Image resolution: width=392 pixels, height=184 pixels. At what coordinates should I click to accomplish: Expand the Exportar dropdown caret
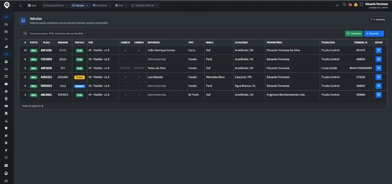coord(382,34)
